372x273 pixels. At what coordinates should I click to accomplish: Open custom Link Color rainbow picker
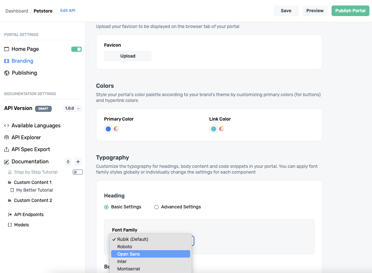(x=222, y=129)
